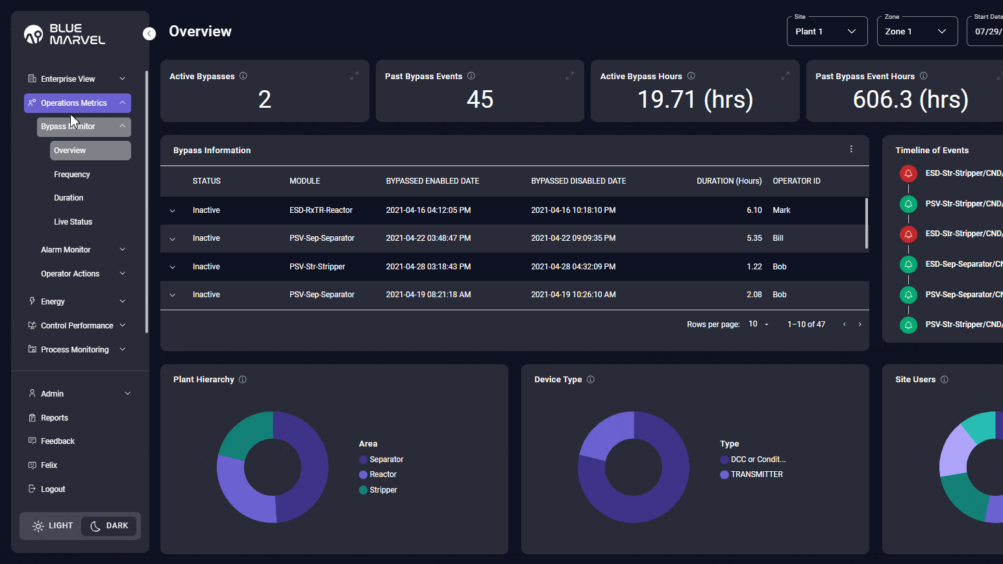
Task: Enable Dark mode
Action: (x=108, y=526)
